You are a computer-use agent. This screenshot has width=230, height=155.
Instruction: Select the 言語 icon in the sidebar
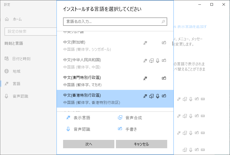(7, 84)
